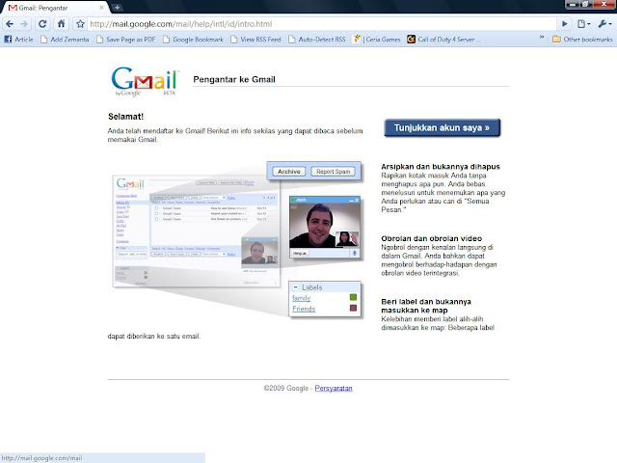Click the Friends label link
617x463 pixels.
coord(304,309)
